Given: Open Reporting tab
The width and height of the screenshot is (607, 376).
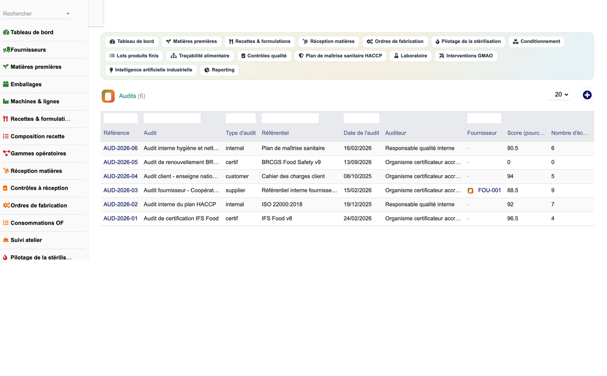Looking at the screenshot, I should click(x=220, y=70).
